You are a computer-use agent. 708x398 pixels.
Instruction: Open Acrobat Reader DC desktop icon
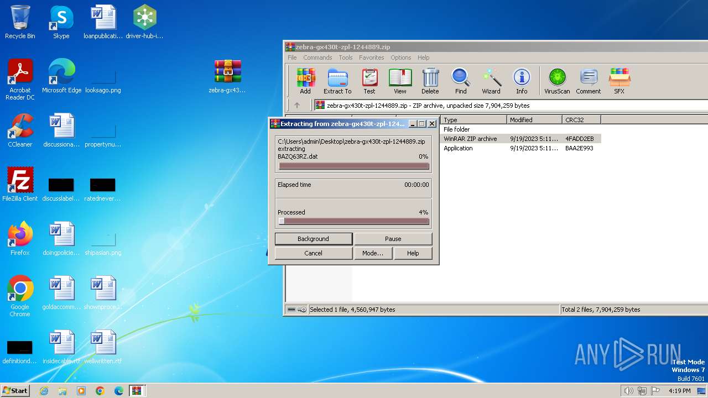tap(20, 80)
